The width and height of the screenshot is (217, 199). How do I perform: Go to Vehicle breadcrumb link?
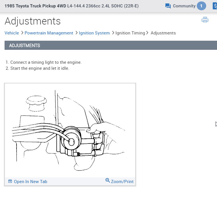(12, 33)
